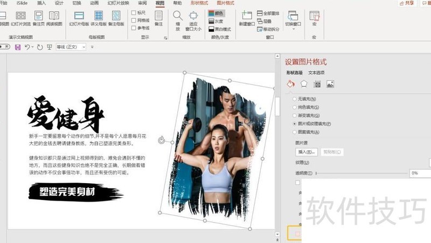Image resolution: width=431 pixels, height=243 pixels.
Task: Click the slide's vertical scrollbar up arrow
Action: (x=277, y=56)
